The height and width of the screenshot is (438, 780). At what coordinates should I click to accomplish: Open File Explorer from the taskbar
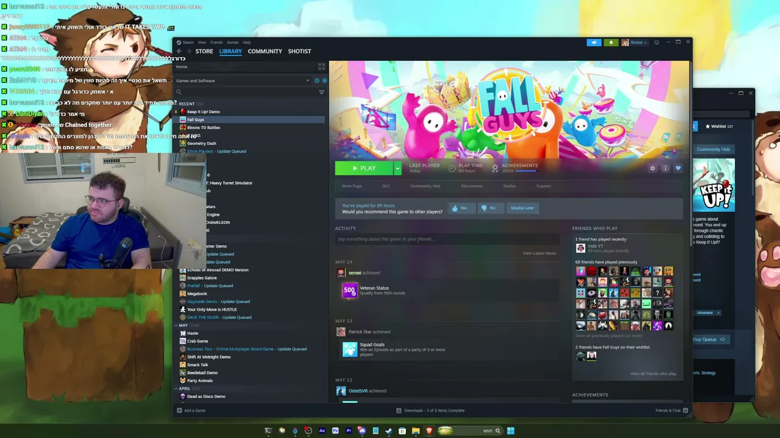[x=416, y=431]
